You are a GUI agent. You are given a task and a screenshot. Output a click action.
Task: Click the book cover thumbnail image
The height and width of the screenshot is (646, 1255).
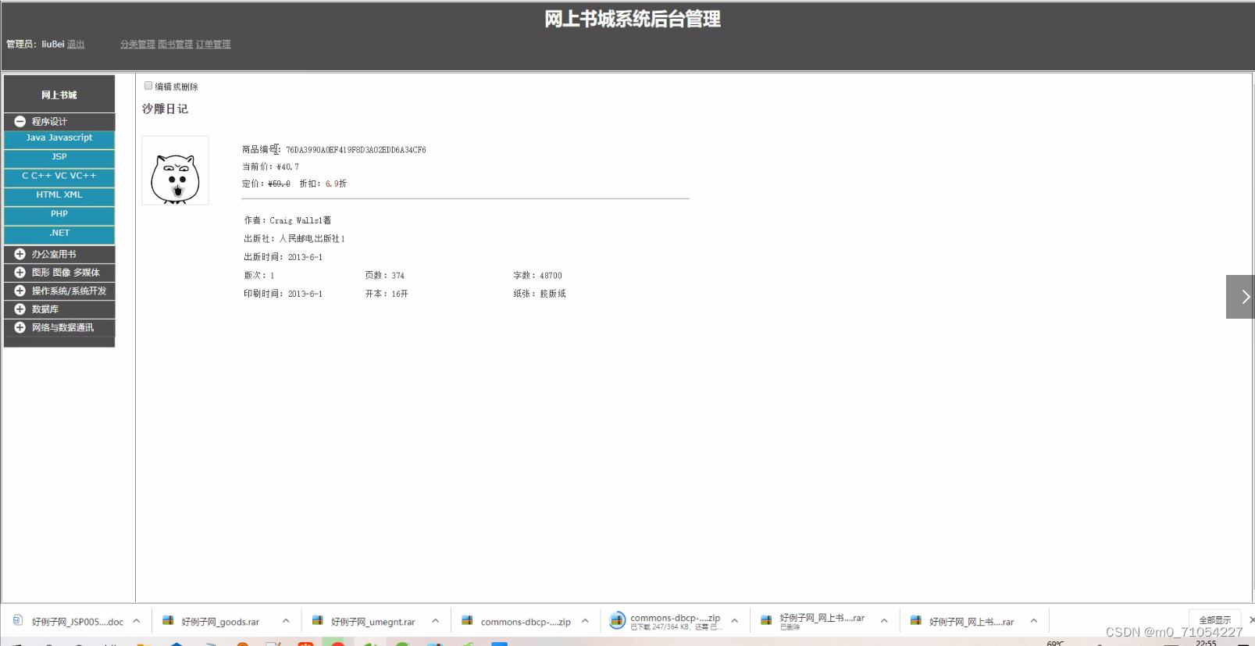175,170
